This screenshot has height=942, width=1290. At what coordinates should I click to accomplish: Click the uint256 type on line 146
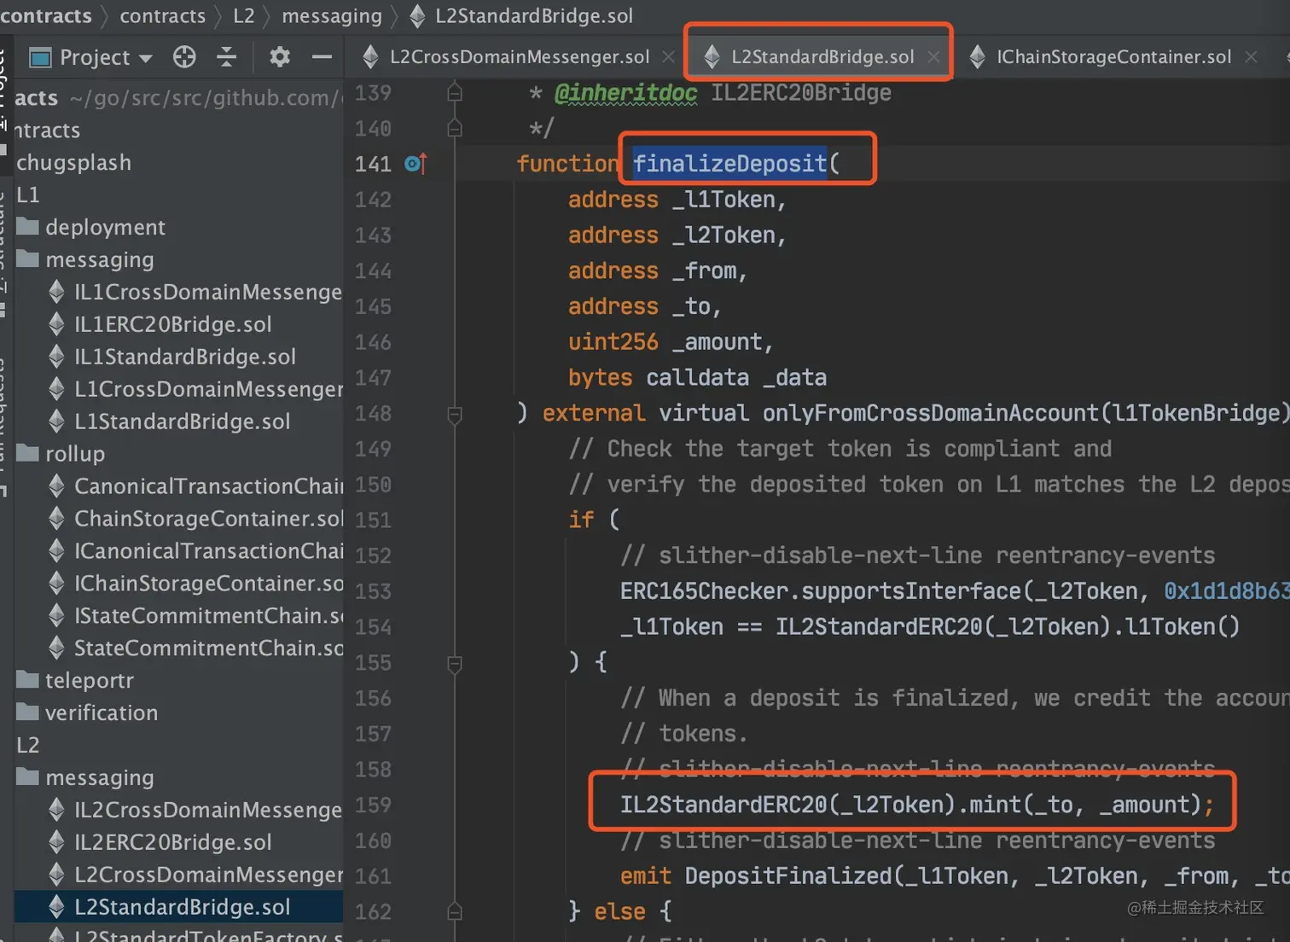coord(613,342)
